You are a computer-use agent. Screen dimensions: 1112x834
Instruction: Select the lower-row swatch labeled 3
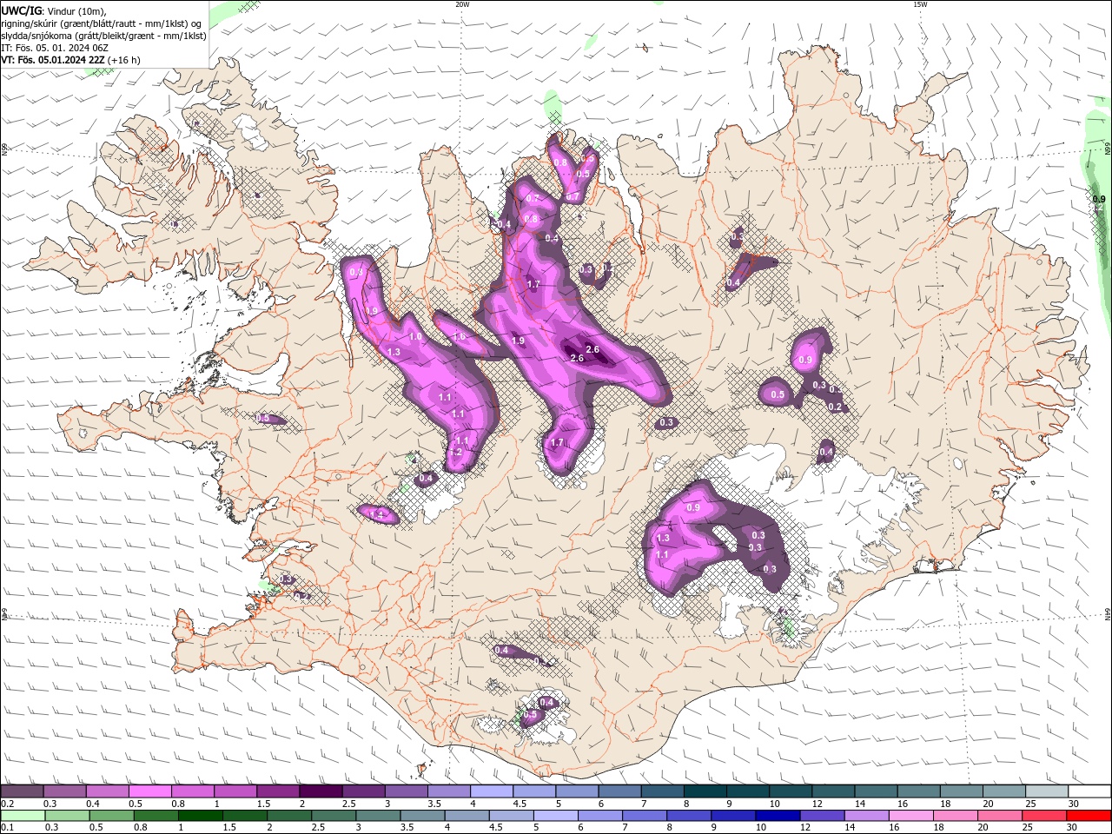[376, 816]
